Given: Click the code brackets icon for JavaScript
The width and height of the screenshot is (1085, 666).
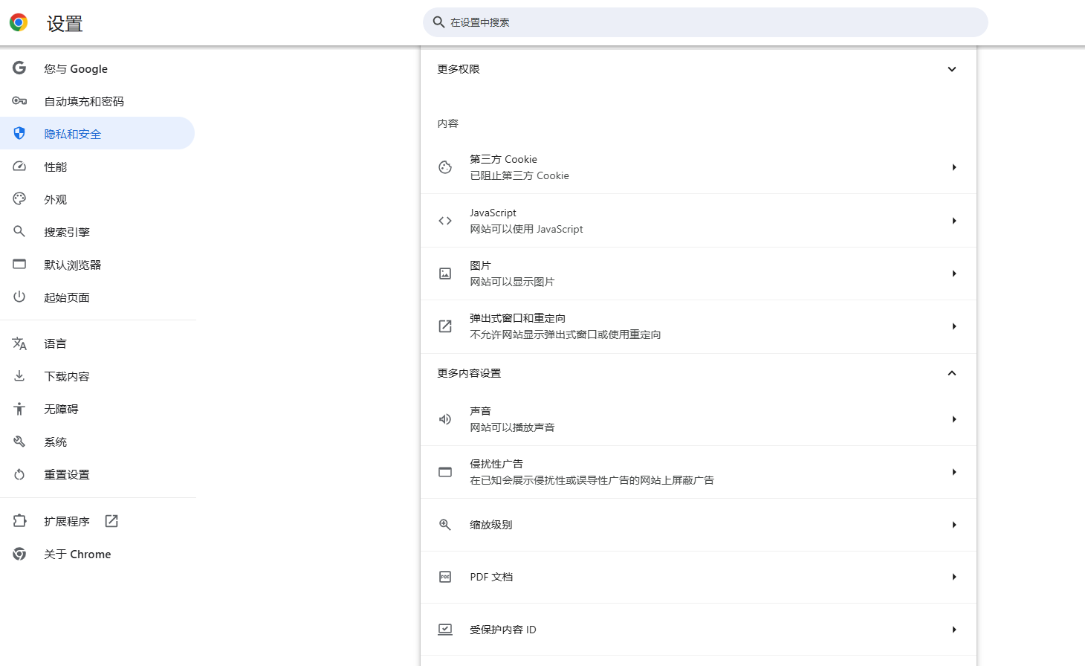Looking at the screenshot, I should [x=445, y=221].
